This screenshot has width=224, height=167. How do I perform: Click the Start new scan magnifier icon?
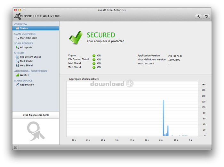point(18,38)
